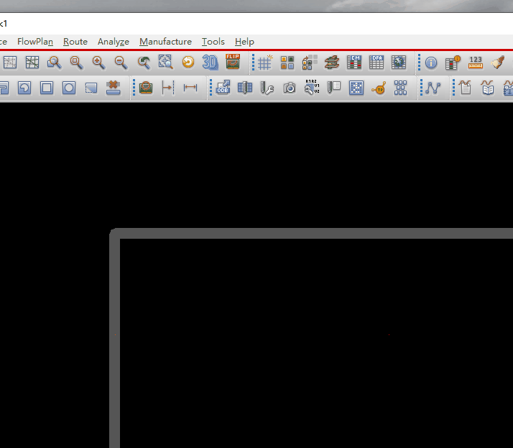
Task: Click the Show Element info icon
Action: click(431, 63)
